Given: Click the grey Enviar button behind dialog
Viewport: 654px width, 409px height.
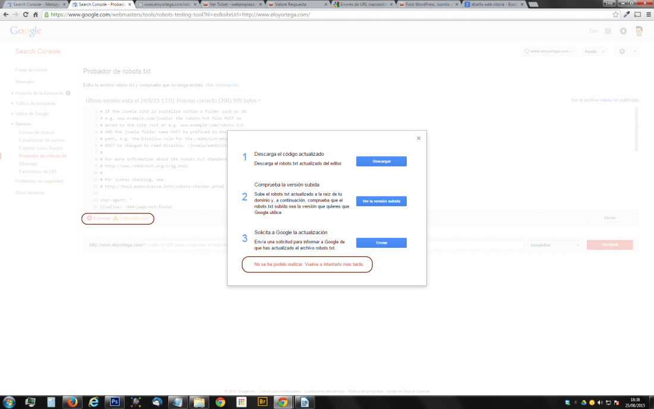Looking at the screenshot, I should 609,218.
